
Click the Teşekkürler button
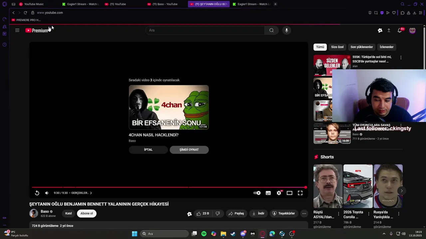tap(284, 213)
